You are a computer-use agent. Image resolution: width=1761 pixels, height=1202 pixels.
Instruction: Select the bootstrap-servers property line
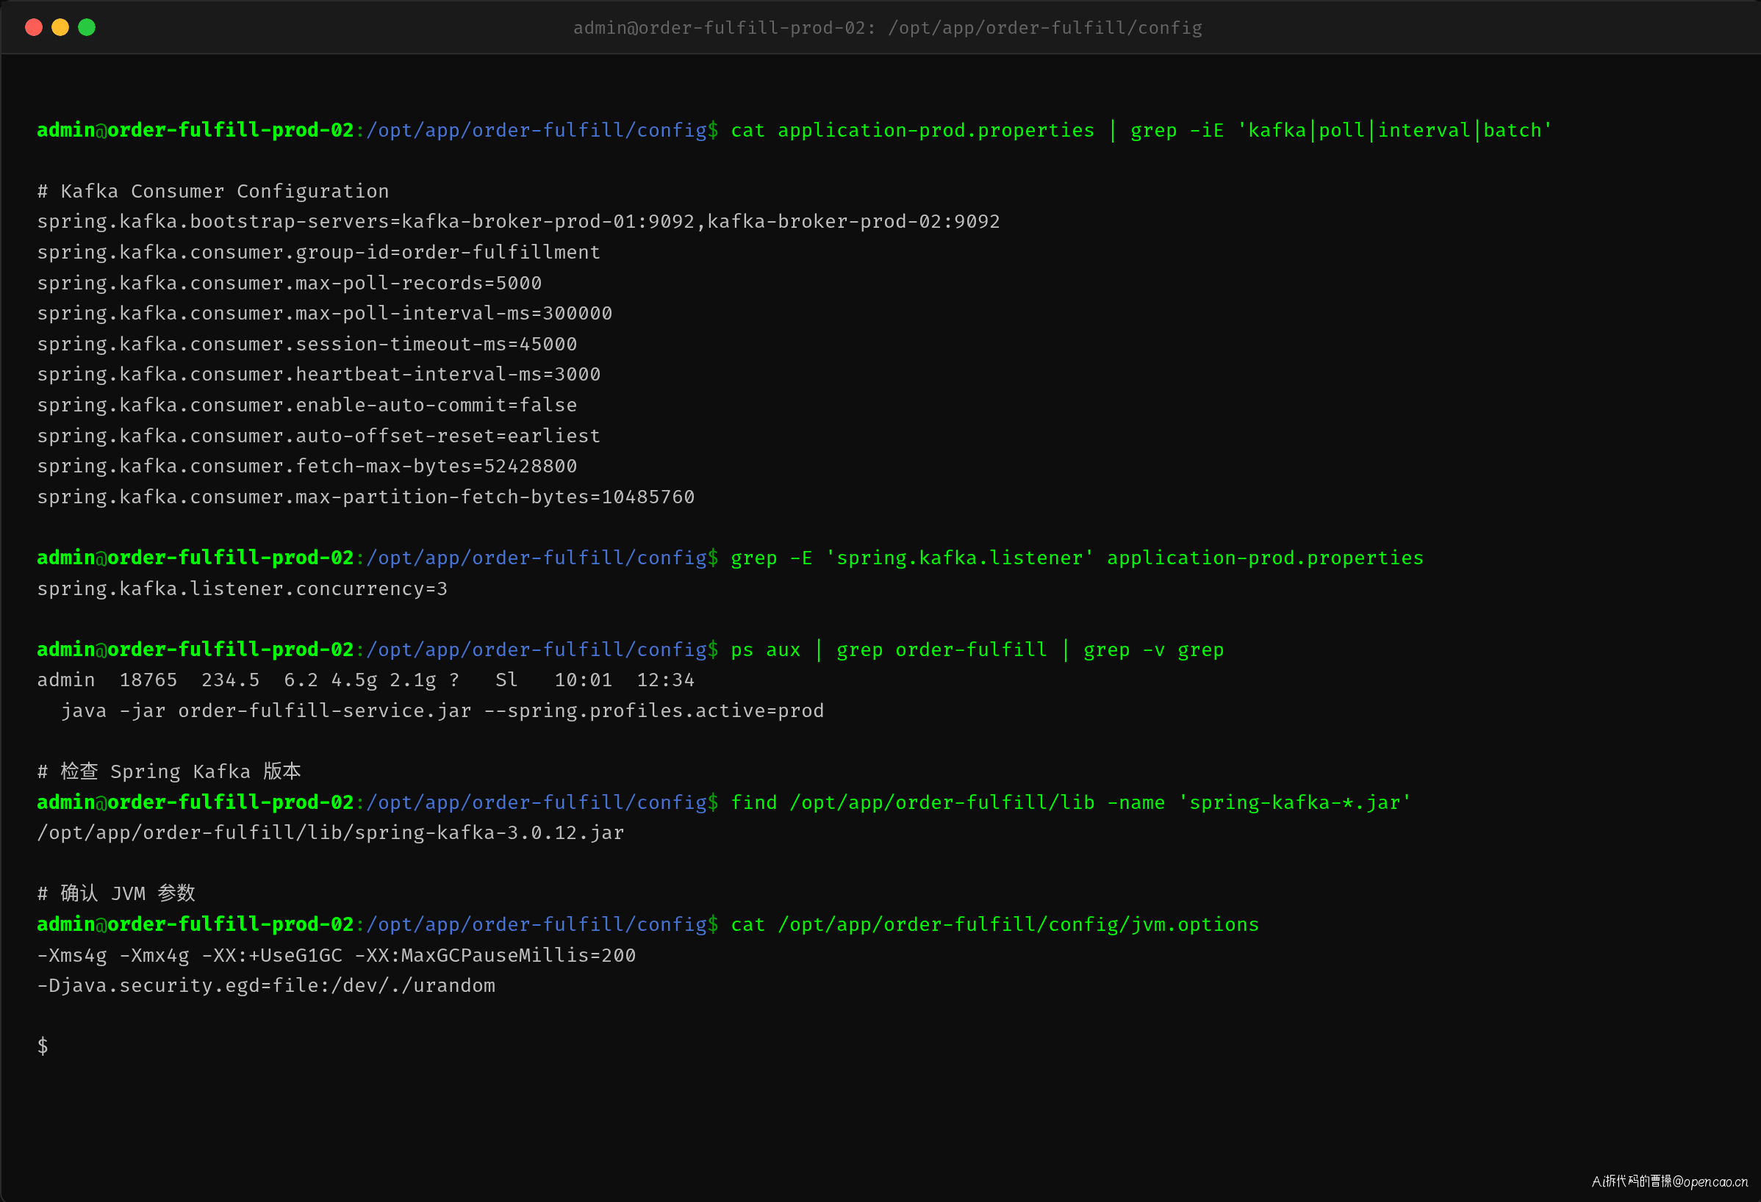[x=518, y=222]
